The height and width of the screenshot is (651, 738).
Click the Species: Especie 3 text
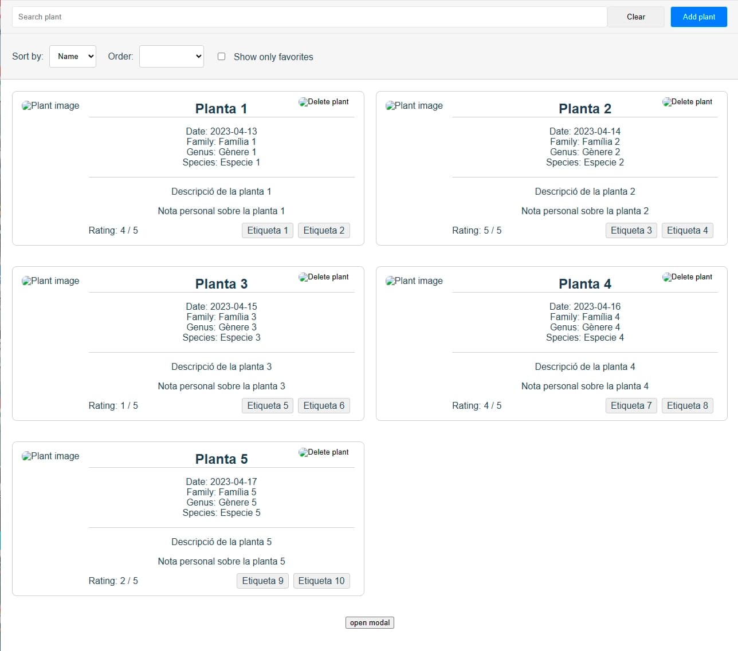click(221, 337)
